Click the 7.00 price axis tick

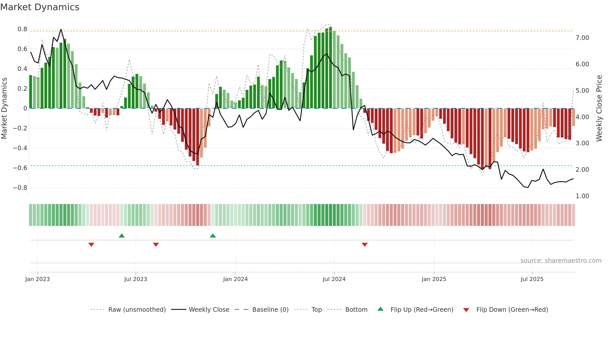click(583, 38)
